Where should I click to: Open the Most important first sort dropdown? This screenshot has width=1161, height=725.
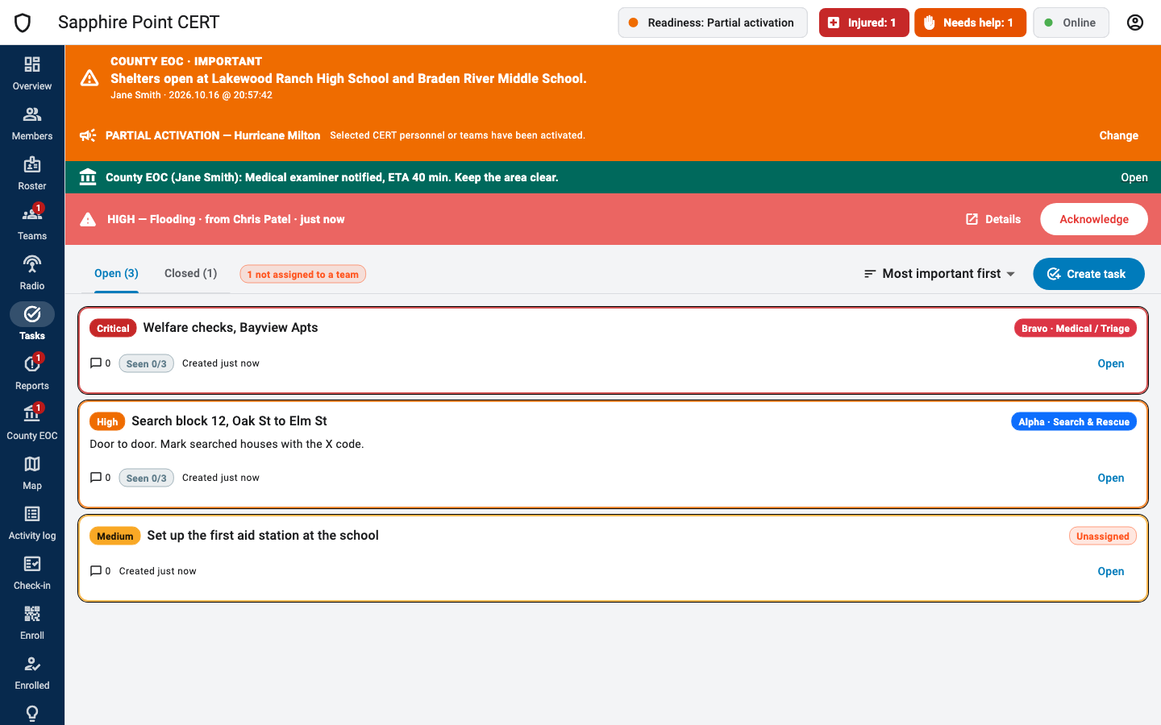coord(939,274)
